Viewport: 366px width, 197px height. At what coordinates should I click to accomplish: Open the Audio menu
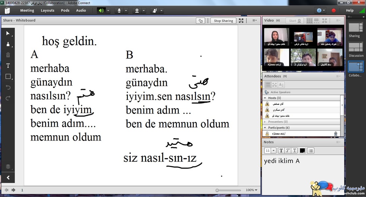point(81,10)
